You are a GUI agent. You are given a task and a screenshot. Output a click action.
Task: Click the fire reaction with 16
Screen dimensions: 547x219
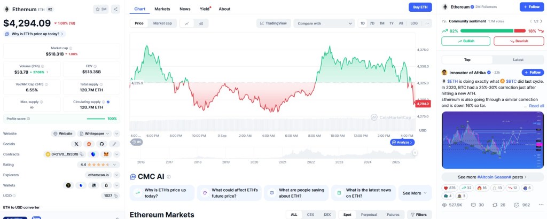click(482, 187)
